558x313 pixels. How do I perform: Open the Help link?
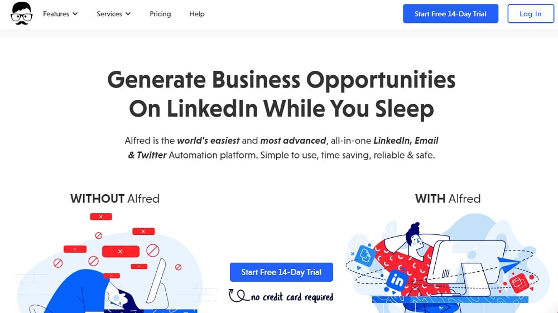click(x=197, y=14)
